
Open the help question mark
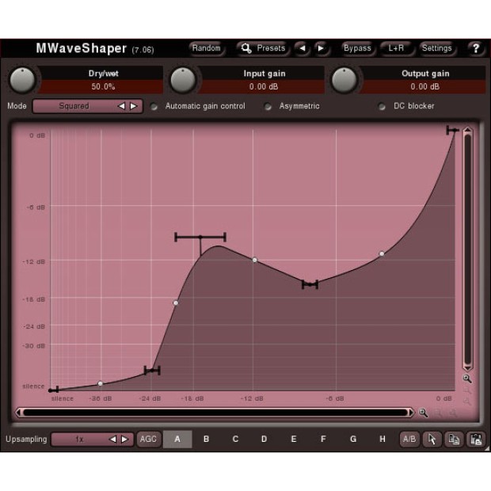pos(476,48)
